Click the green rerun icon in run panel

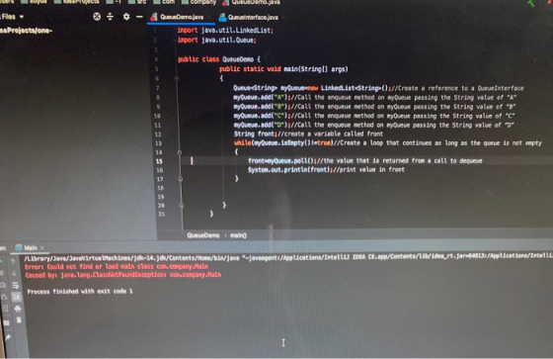[1, 261]
